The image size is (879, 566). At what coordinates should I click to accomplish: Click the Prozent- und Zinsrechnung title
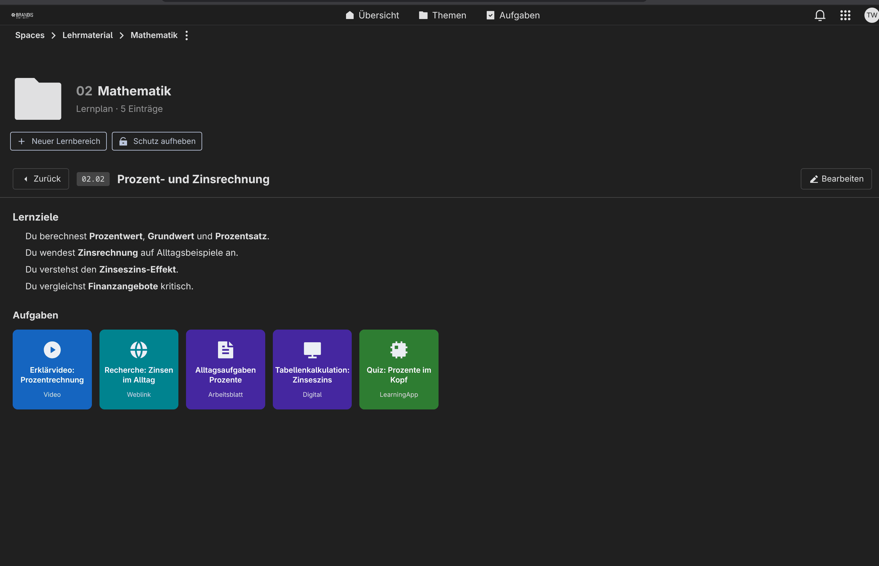193,179
